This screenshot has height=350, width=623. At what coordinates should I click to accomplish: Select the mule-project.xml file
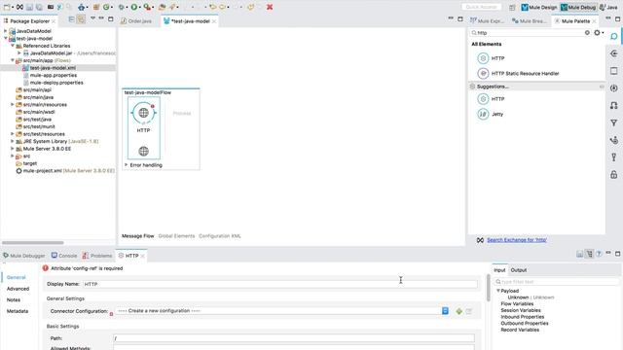[65, 171]
